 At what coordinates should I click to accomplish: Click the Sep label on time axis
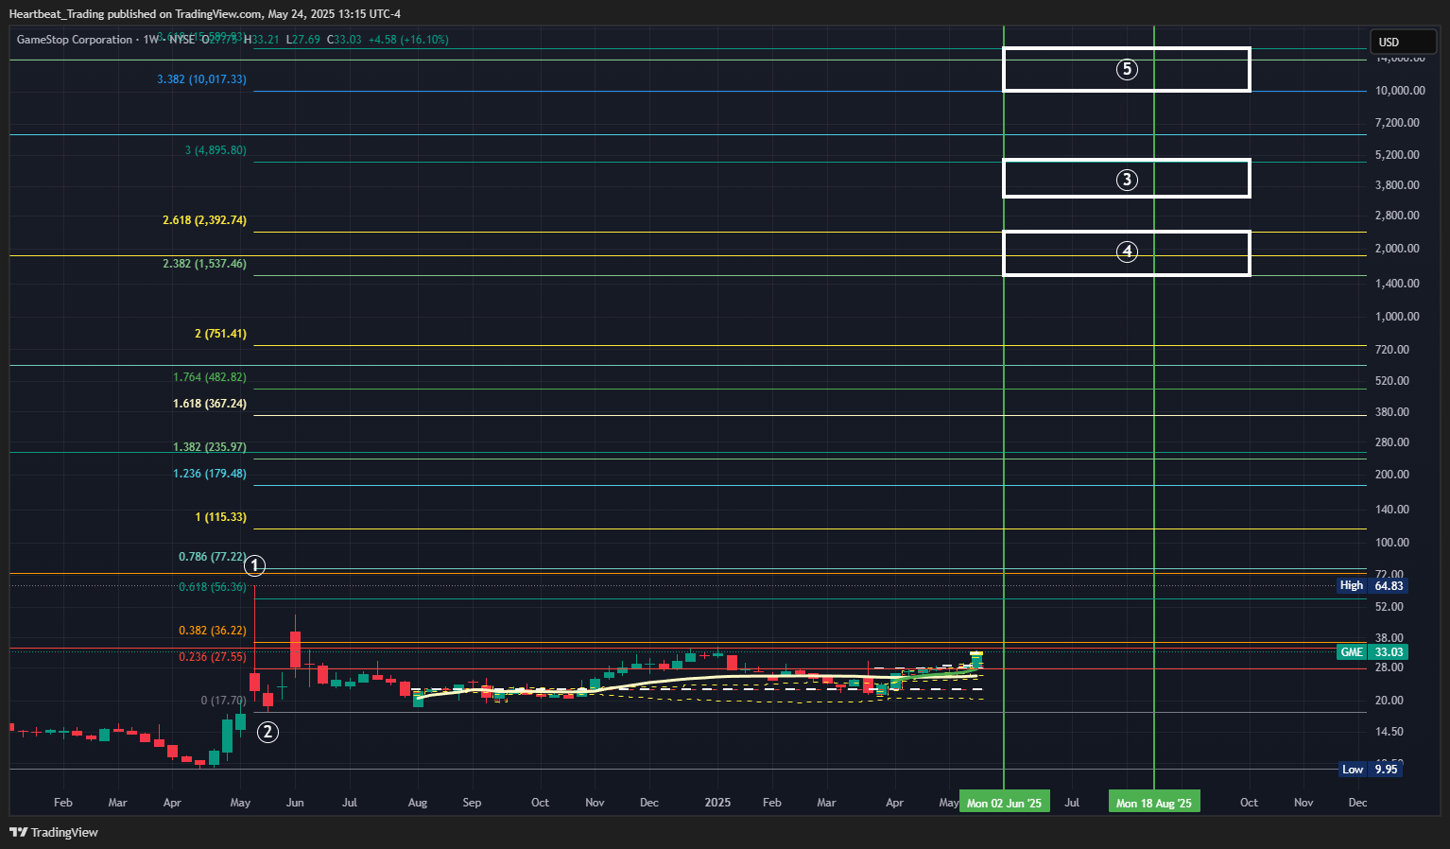pyautogui.click(x=472, y=803)
